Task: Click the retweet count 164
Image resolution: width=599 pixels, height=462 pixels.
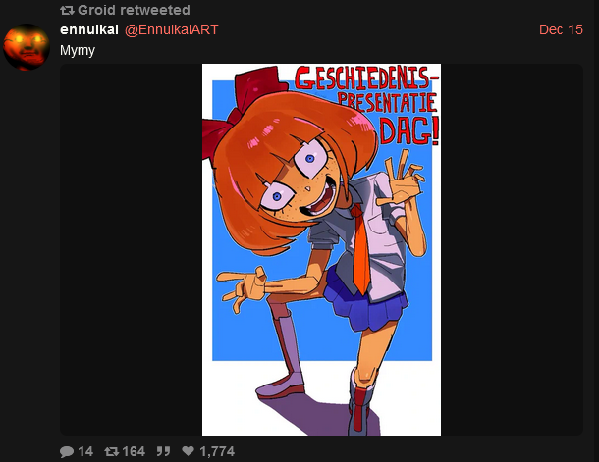Action: click(x=134, y=451)
